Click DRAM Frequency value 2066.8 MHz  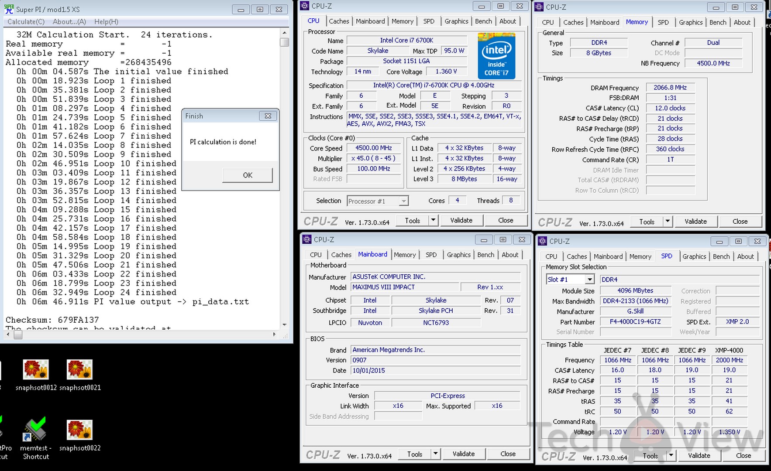point(670,88)
